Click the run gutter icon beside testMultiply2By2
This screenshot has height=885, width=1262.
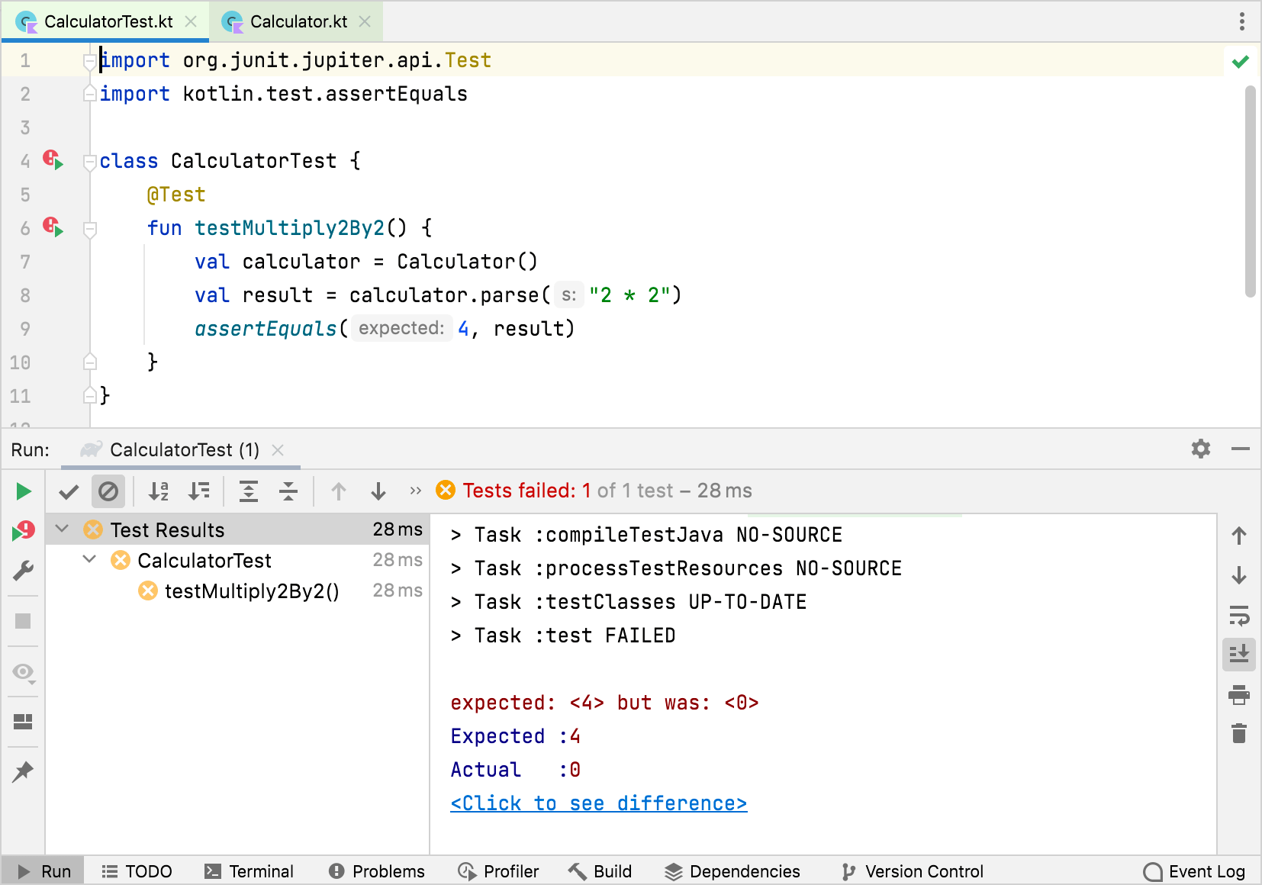click(53, 227)
